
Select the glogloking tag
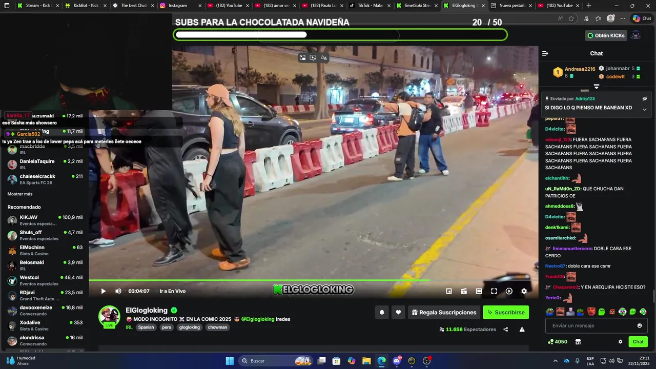(190, 327)
